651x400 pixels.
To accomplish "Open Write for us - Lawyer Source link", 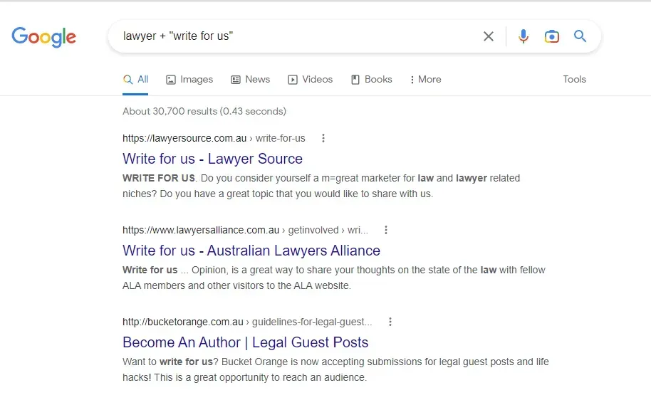I will (212, 159).
